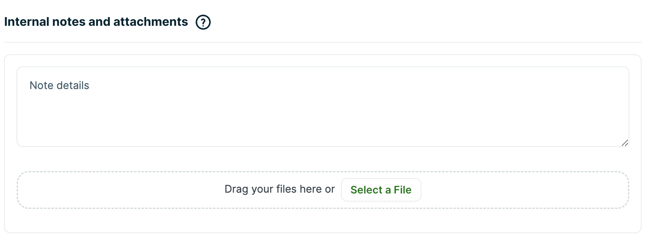Focus the internal note input box
Screen dimensions: 648x248
(x=322, y=107)
